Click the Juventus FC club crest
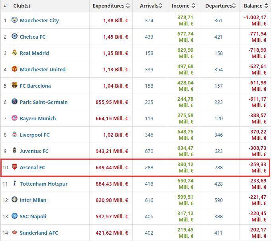Image resolution: width=271 pixels, height=241 pixels. point(15,151)
